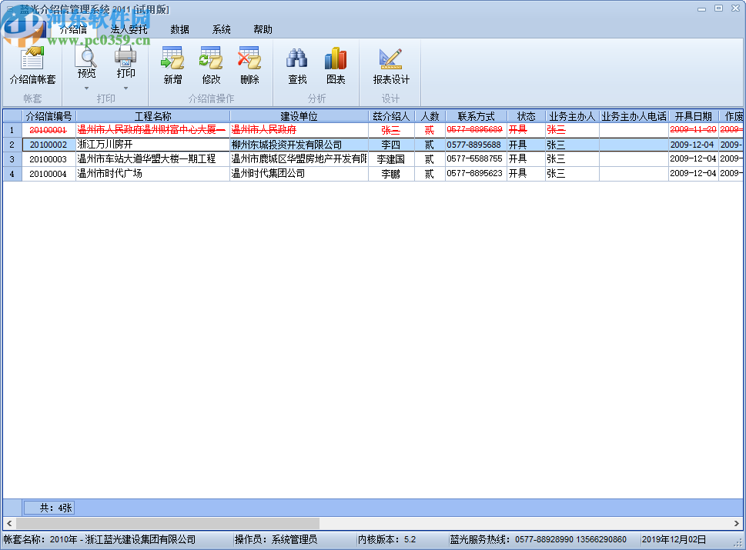This screenshot has width=746, height=550.
Task: Open the 数据 menu
Action: coord(179,28)
